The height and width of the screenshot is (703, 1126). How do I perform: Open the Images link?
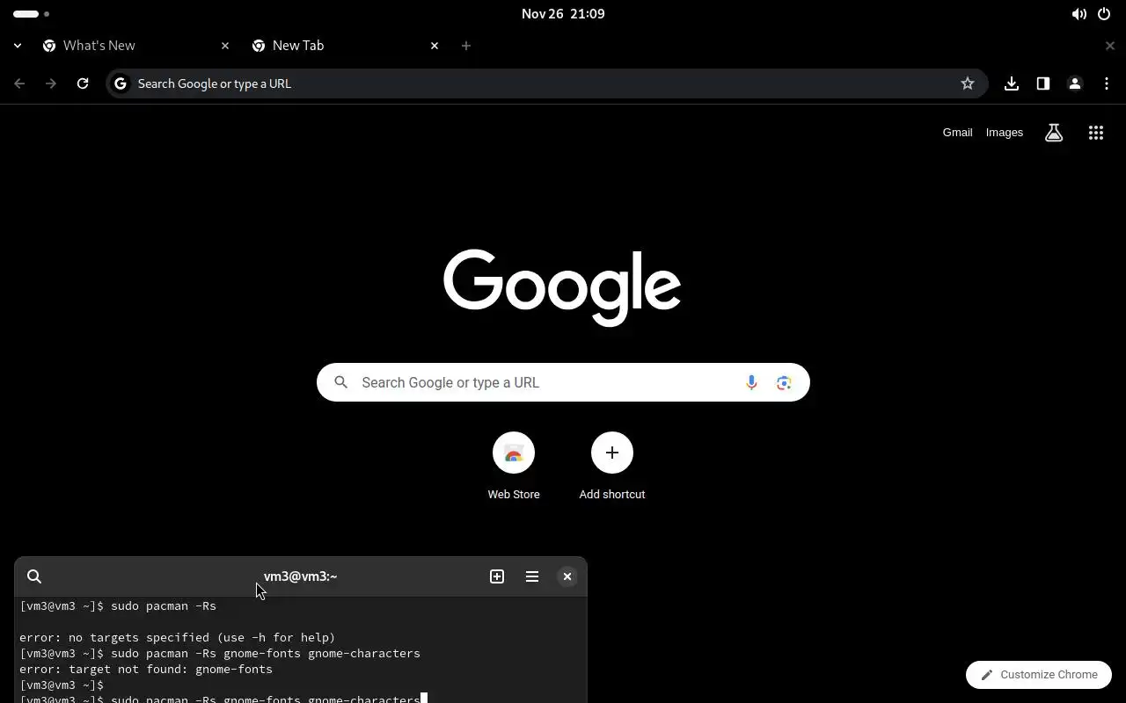(1005, 133)
